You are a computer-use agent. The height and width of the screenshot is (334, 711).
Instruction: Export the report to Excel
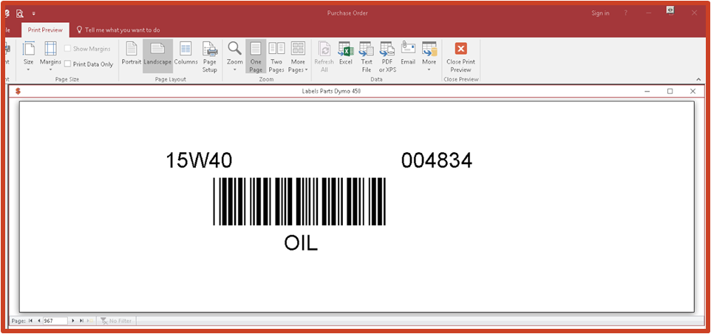pyautogui.click(x=346, y=53)
